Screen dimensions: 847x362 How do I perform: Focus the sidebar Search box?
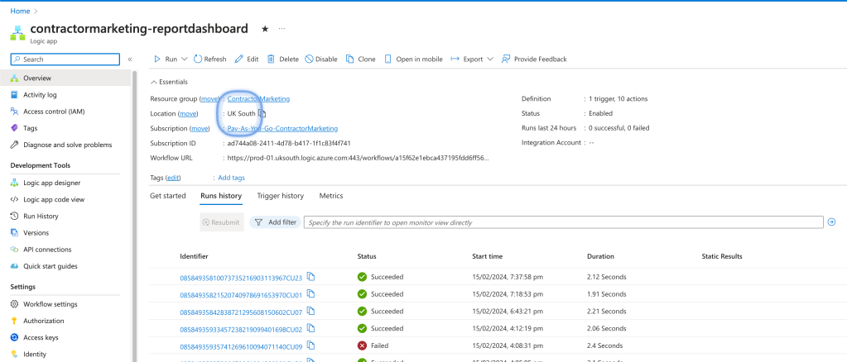pyautogui.click(x=65, y=60)
